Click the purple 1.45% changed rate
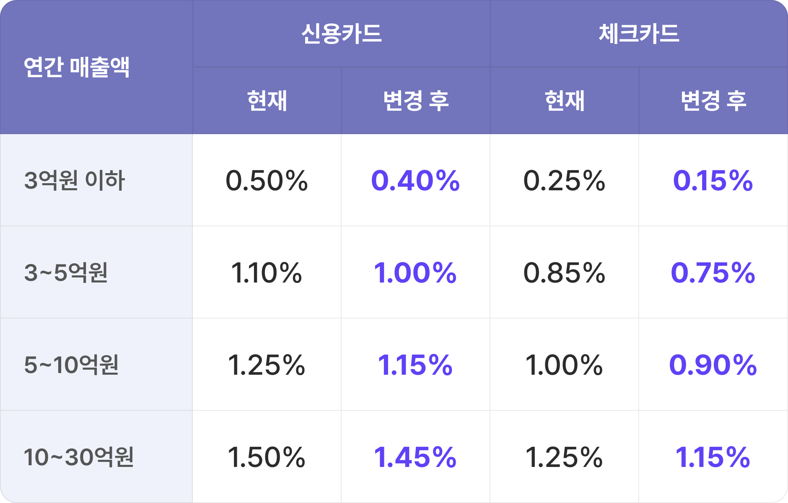The height and width of the screenshot is (503, 788). tap(415, 457)
